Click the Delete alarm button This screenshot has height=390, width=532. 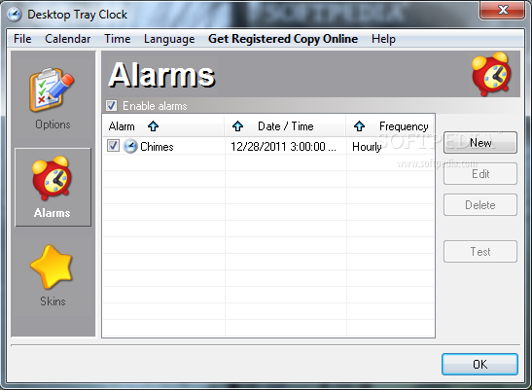pos(480,205)
